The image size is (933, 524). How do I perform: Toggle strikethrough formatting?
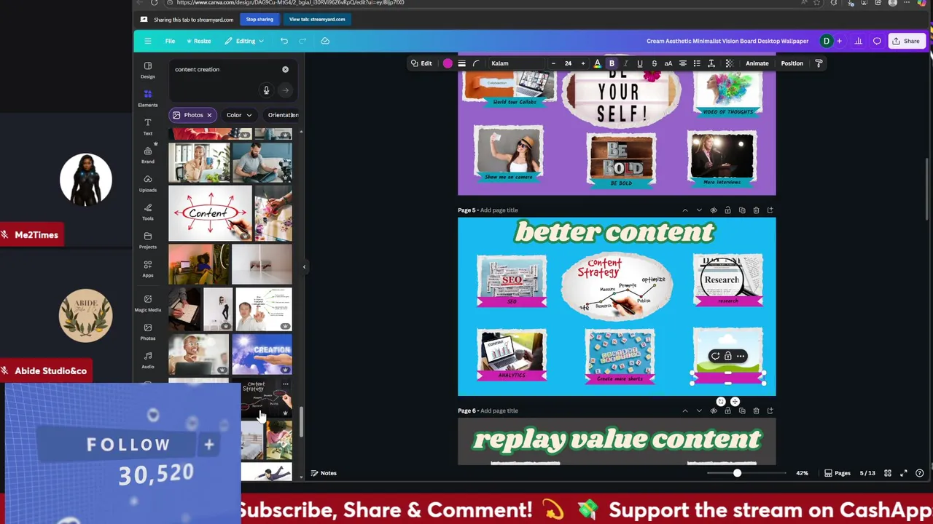tap(654, 63)
